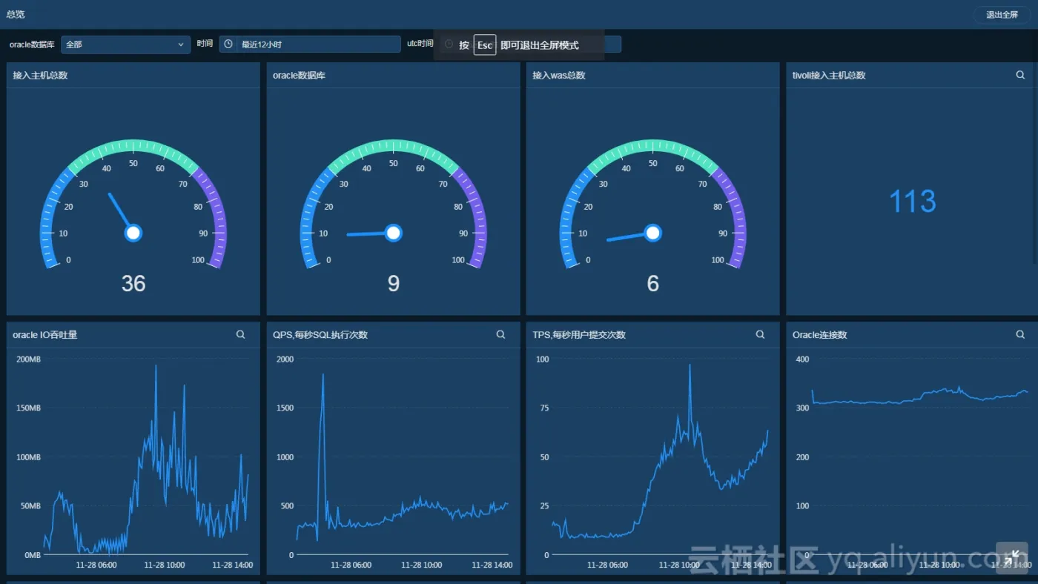Click the clock icon in 时间 field

pyautogui.click(x=228, y=44)
